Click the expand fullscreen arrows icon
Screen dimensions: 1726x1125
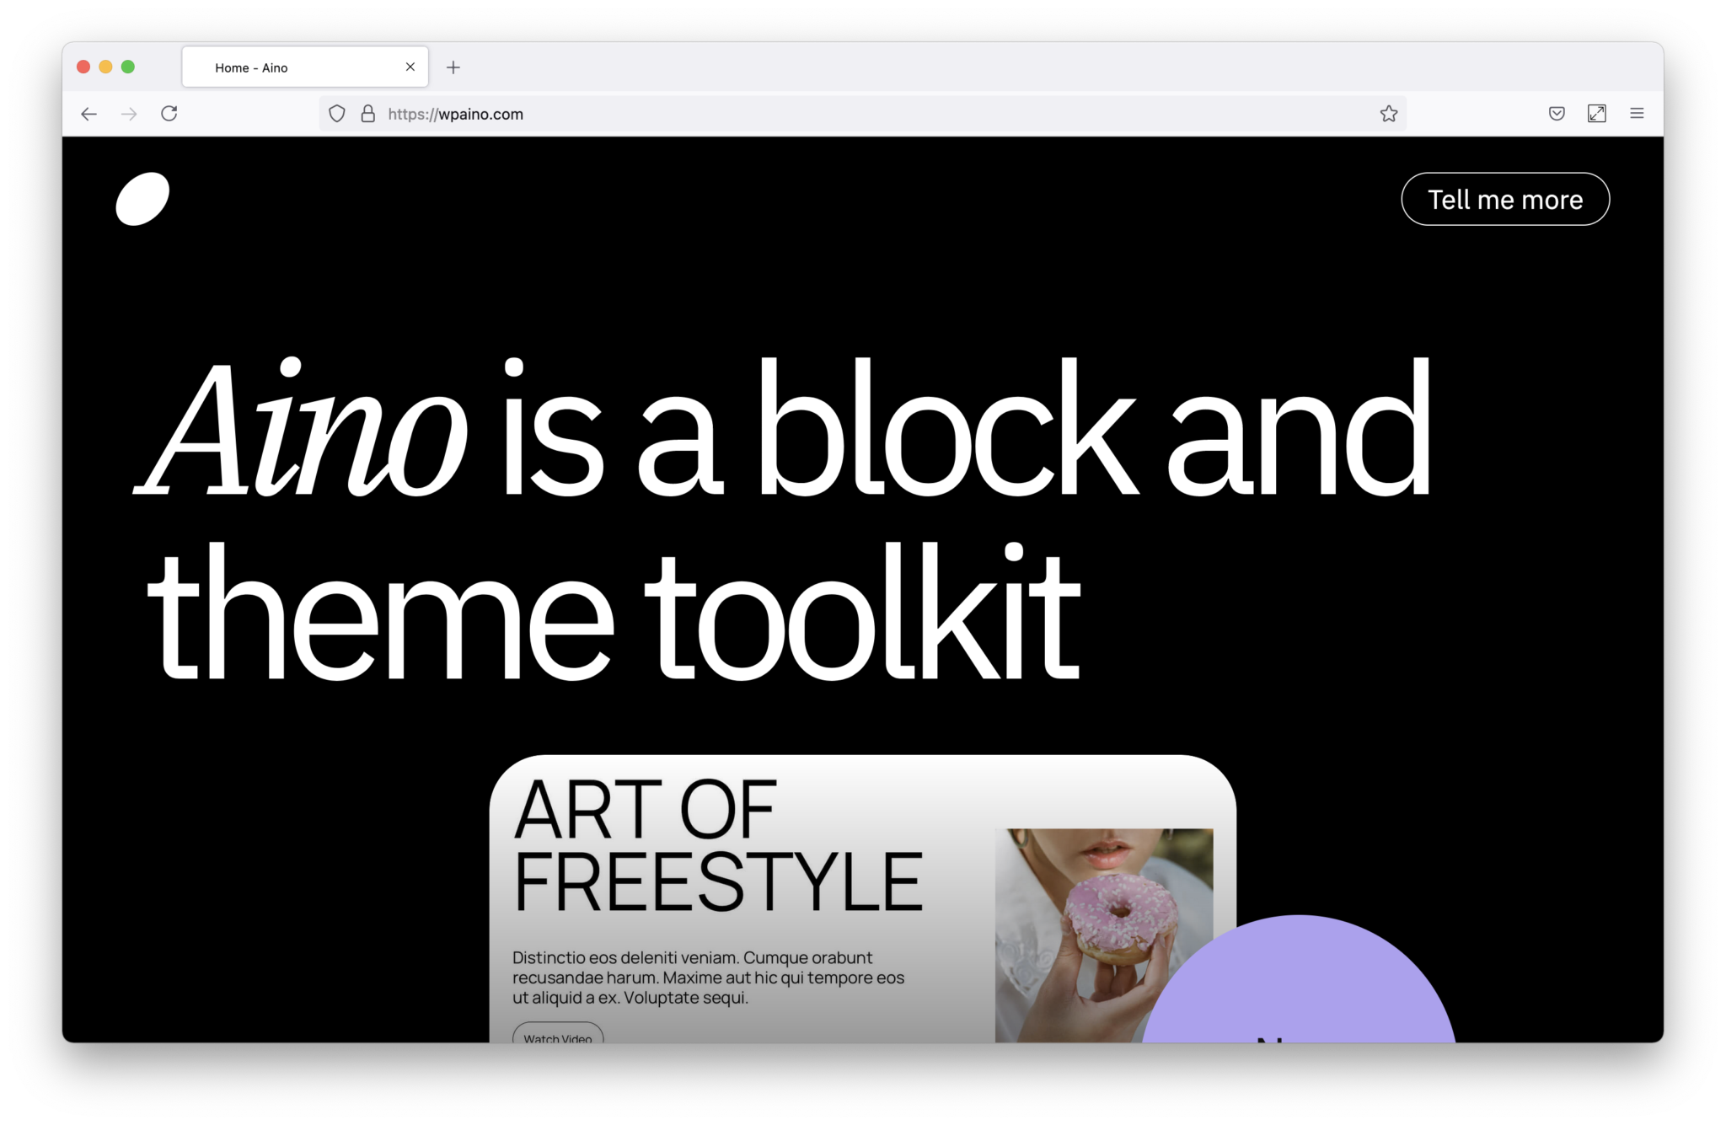[x=1597, y=114]
